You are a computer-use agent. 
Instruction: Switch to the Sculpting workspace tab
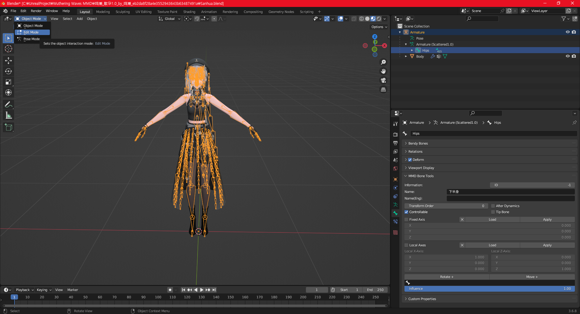pyautogui.click(x=122, y=12)
